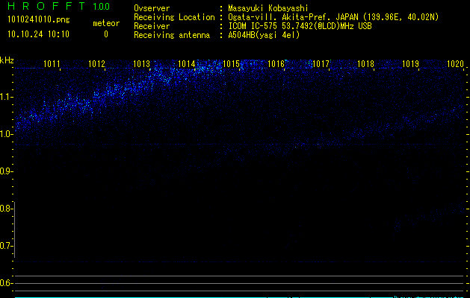
Task: Click the meteor label
Action: pyautogui.click(x=106, y=23)
